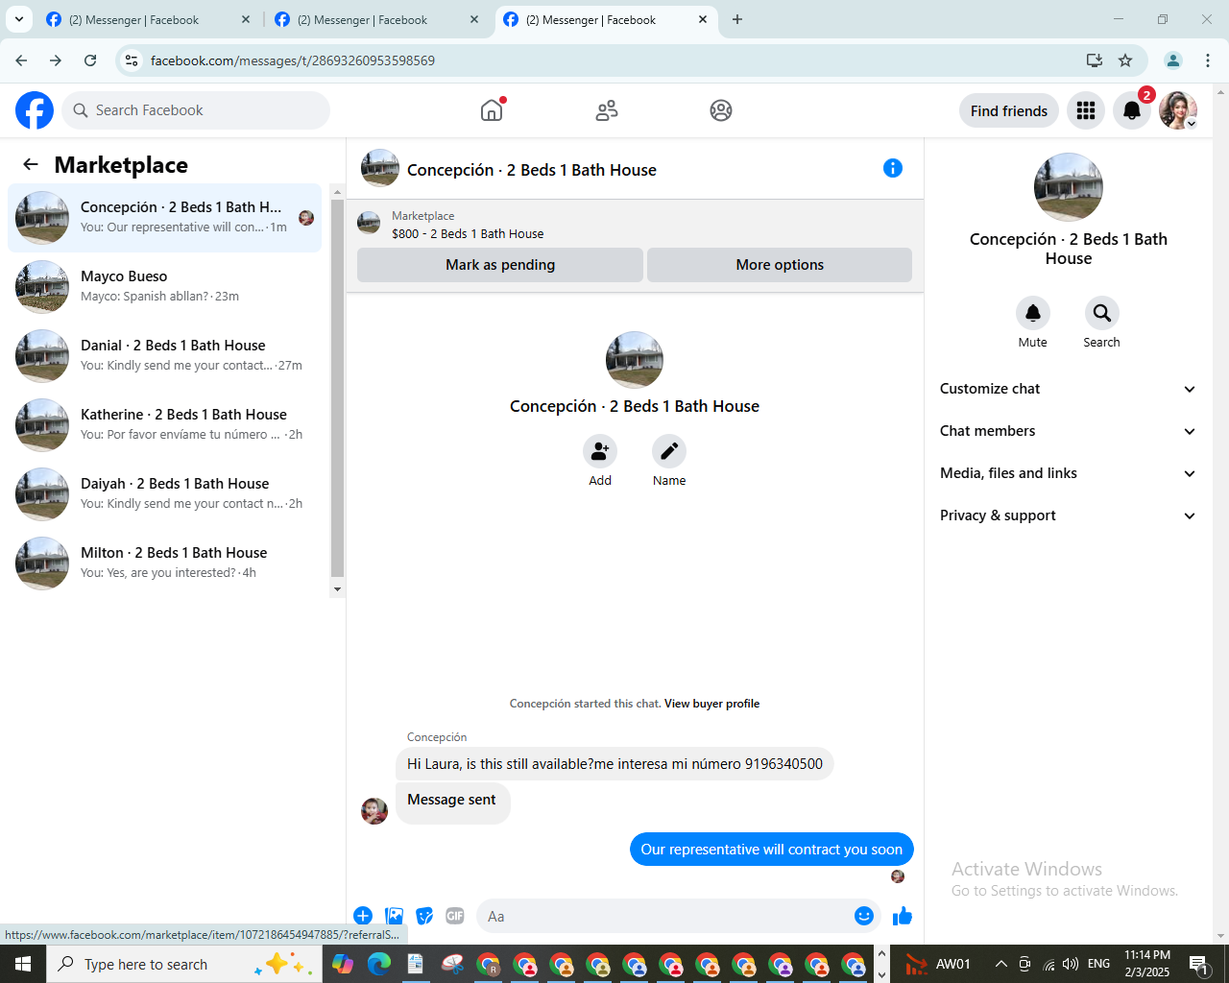Click the 'Our representative will contract you soon' message
Screen dimensions: 1229x983
[772, 850]
